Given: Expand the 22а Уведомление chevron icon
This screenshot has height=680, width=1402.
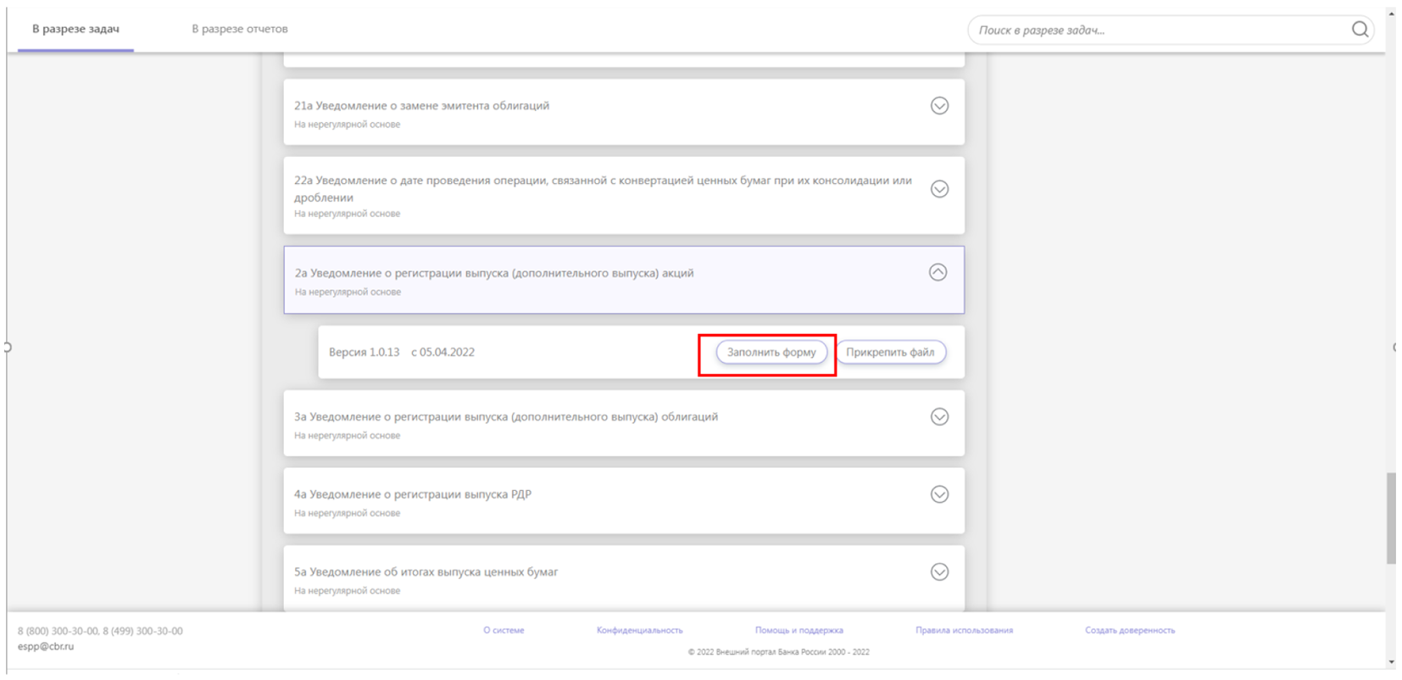Looking at the screenshot, I should pos(939,189).
